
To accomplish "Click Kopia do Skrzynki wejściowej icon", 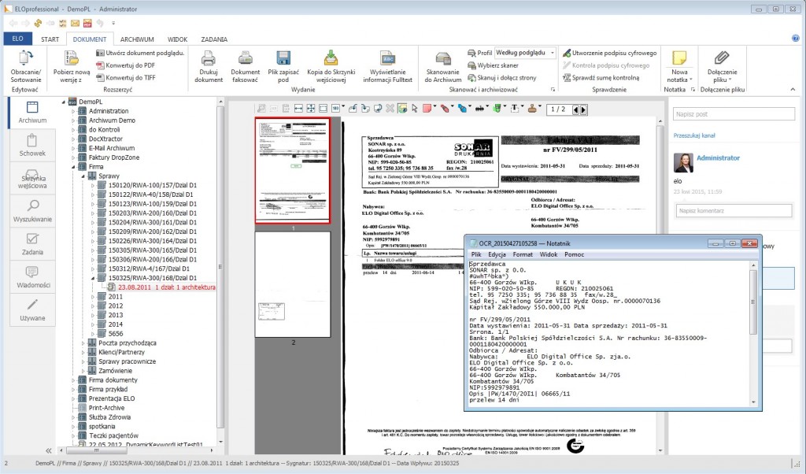I will pyautogui.click(x=331, y=58).
